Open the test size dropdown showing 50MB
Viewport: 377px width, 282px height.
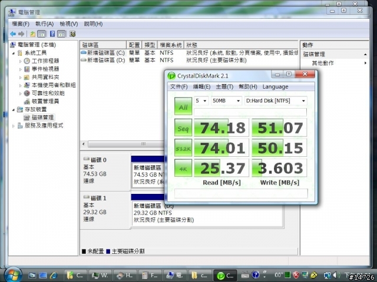pos(226,100)
